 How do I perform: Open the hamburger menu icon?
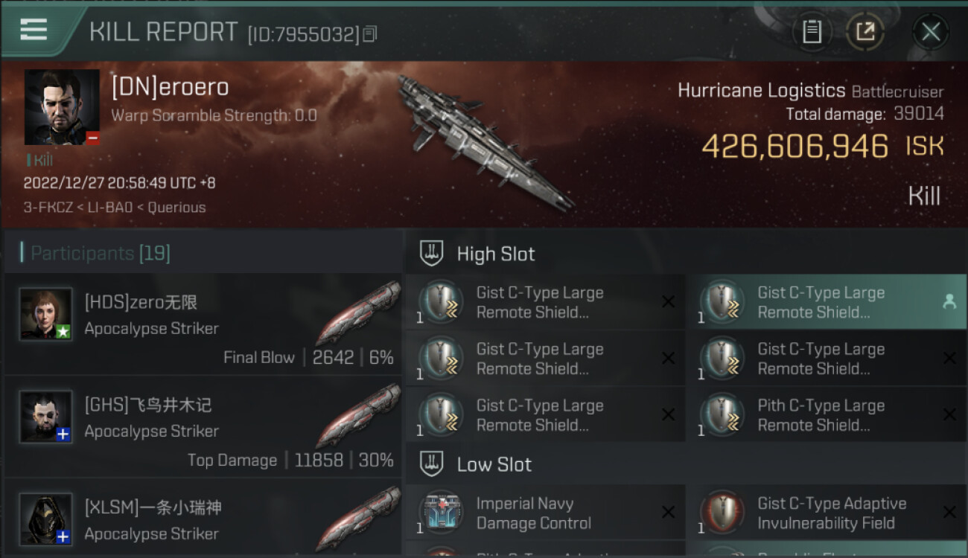pyautogui.click(x=34, y=30)
